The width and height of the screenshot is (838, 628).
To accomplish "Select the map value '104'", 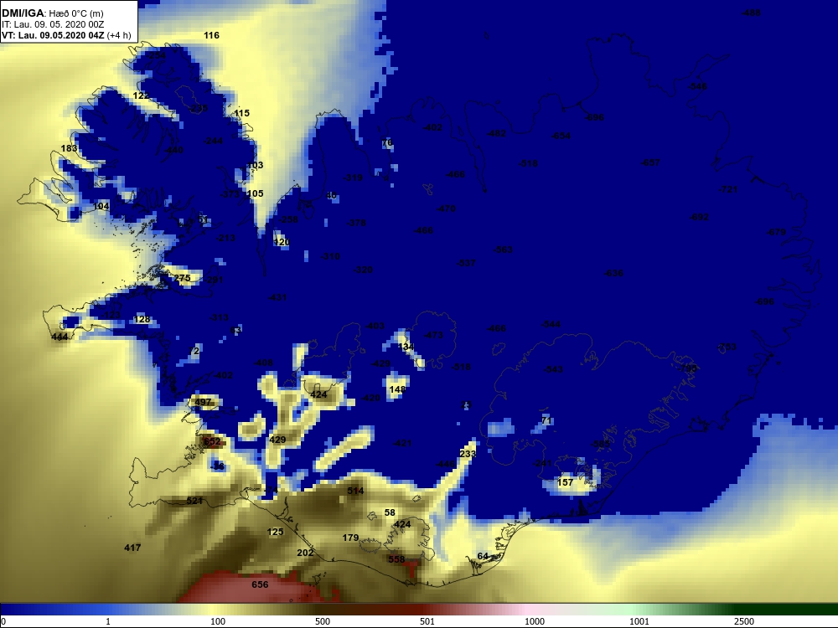I will coord(101,206).
